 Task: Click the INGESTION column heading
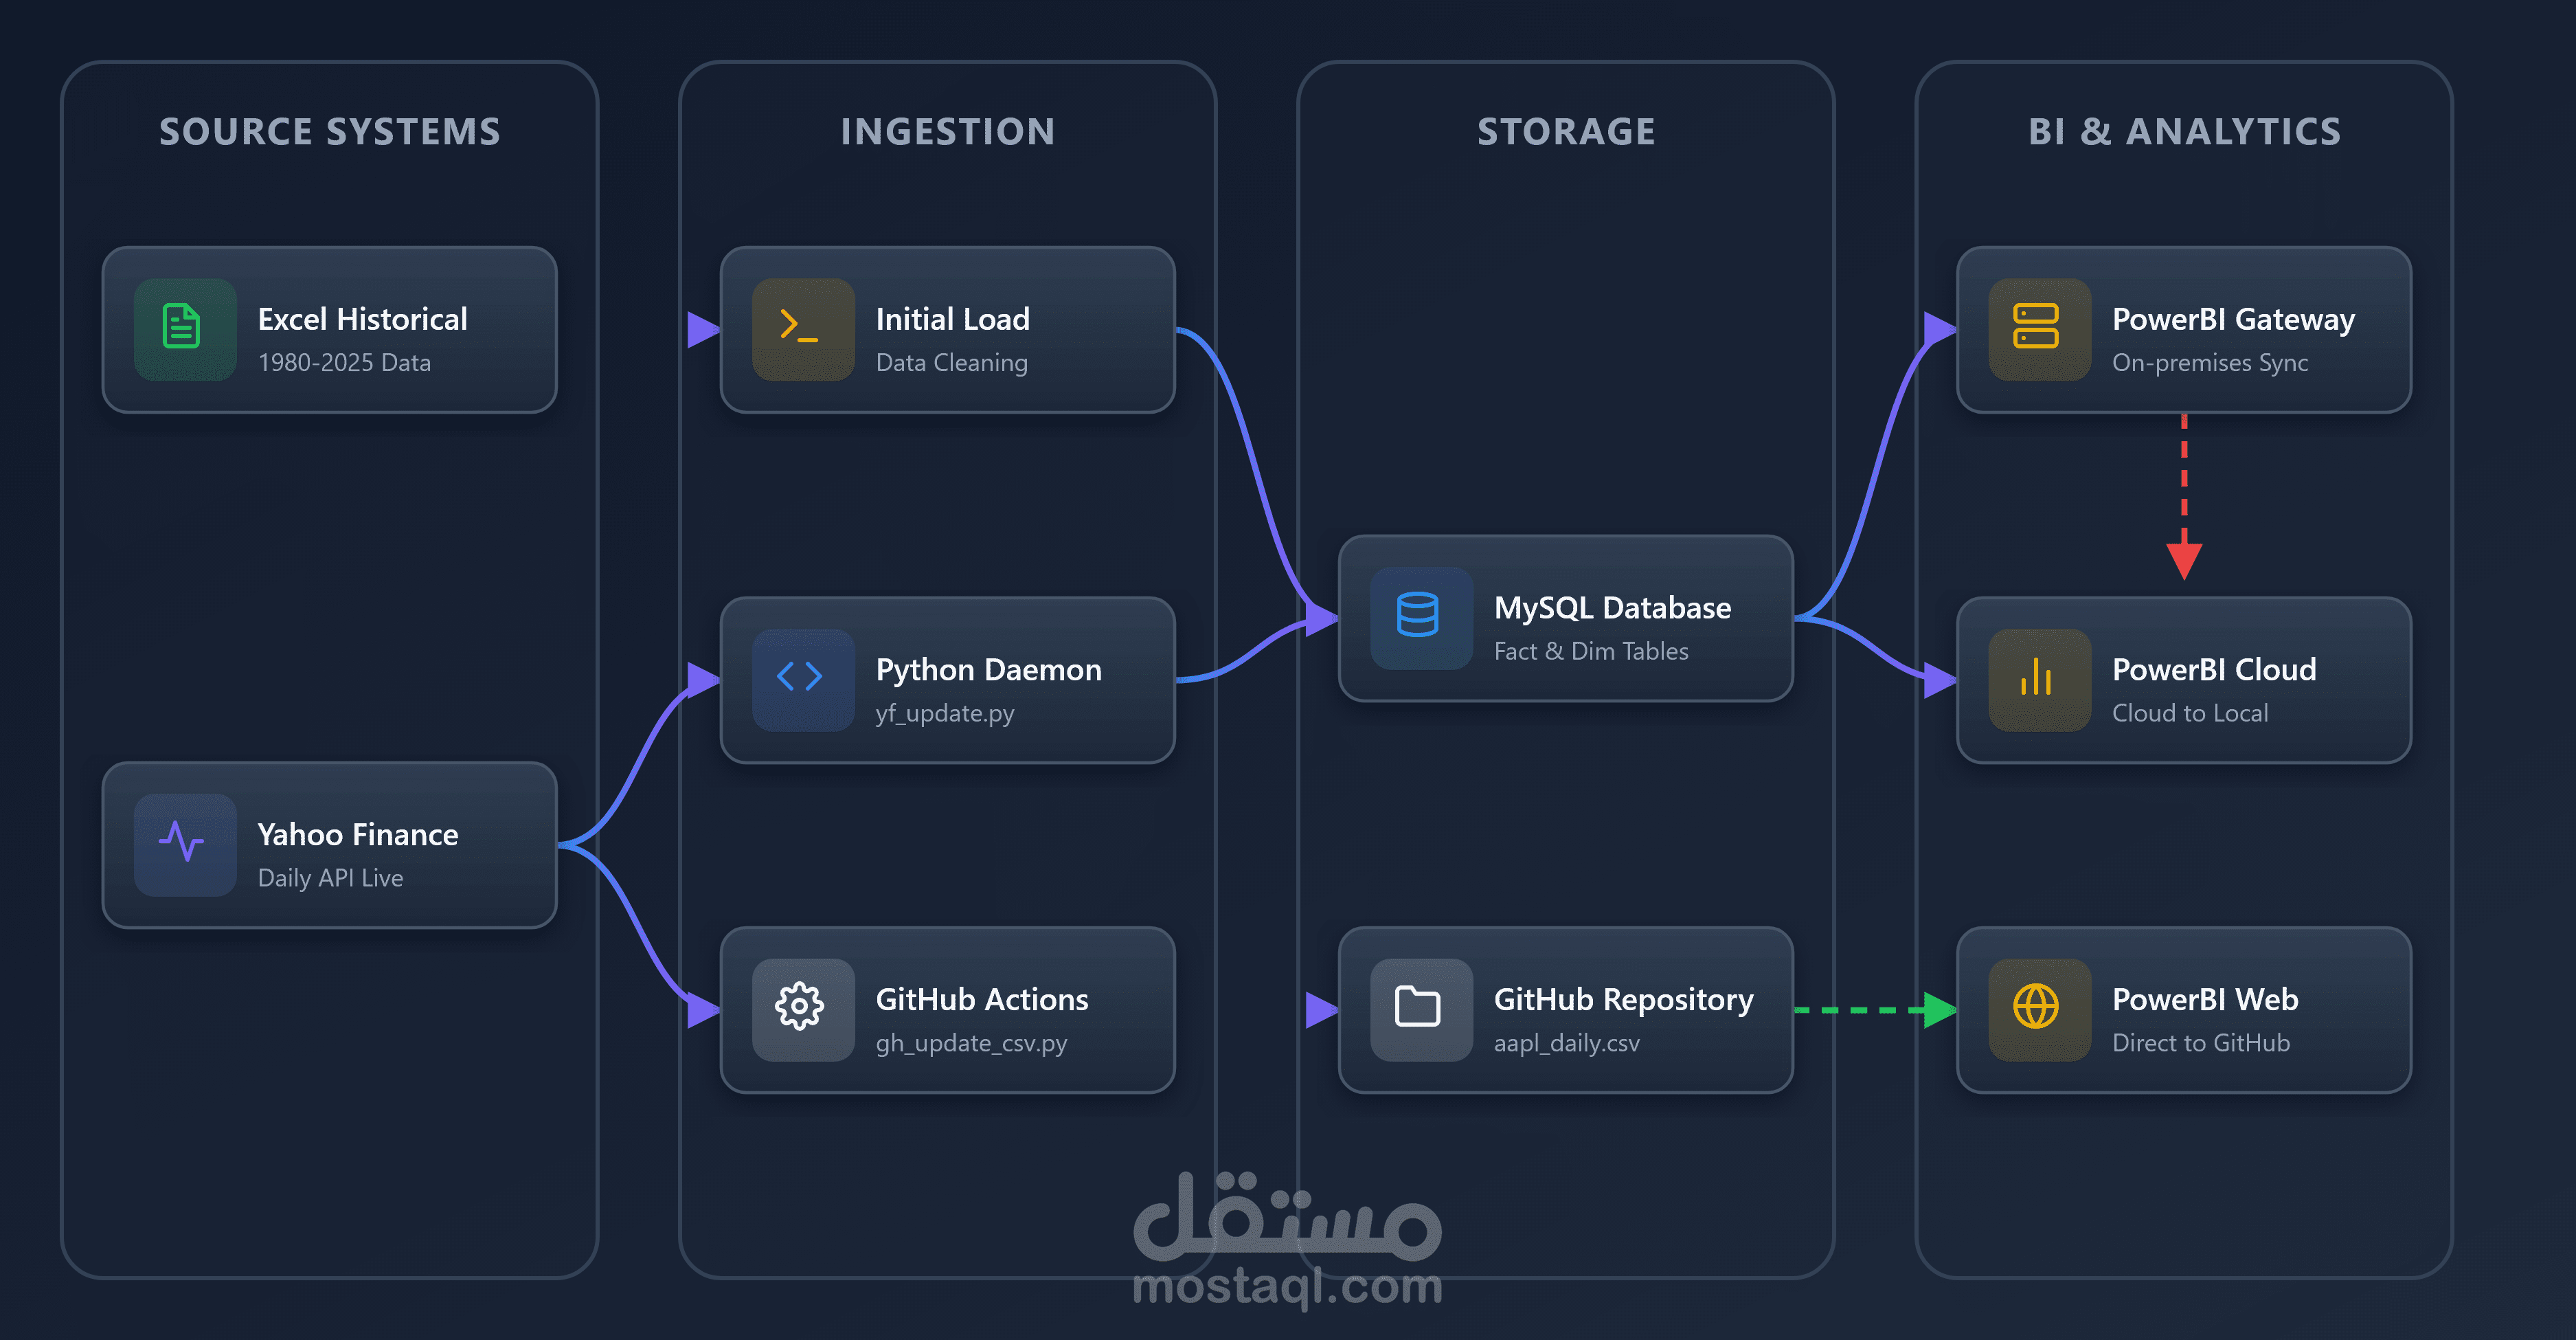pos(948,132)
